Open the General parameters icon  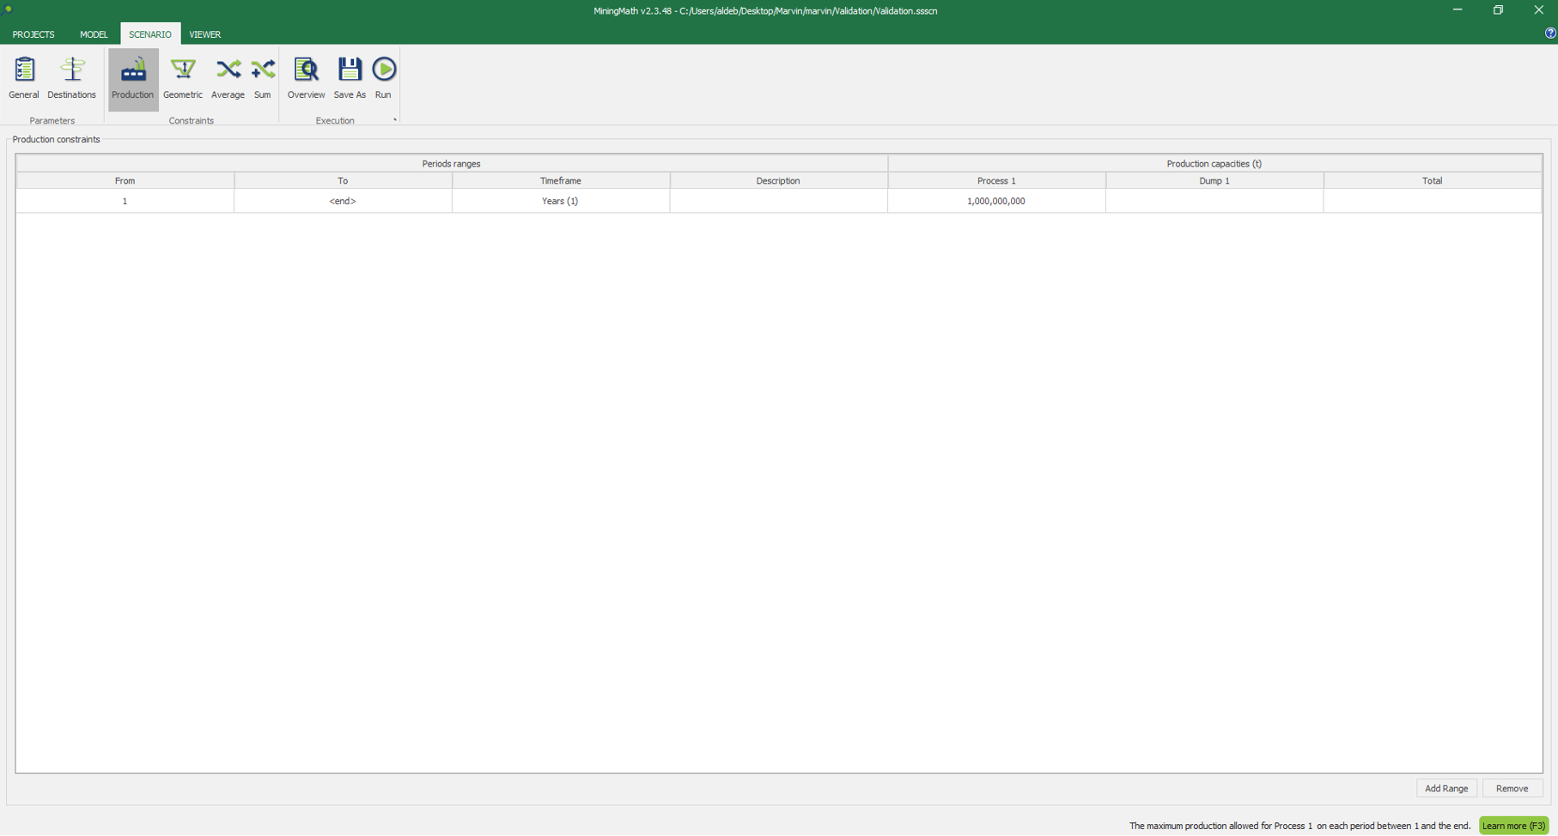(x=24, y=78)
